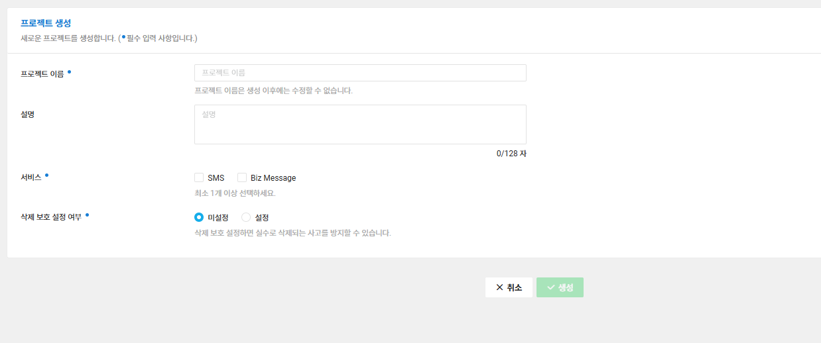Click the 프로젝트 생성 page heading

tap(46, 23)
